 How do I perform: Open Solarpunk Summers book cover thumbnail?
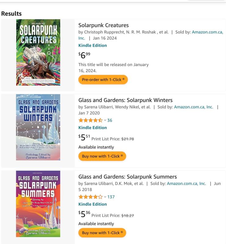pos(38,204)
